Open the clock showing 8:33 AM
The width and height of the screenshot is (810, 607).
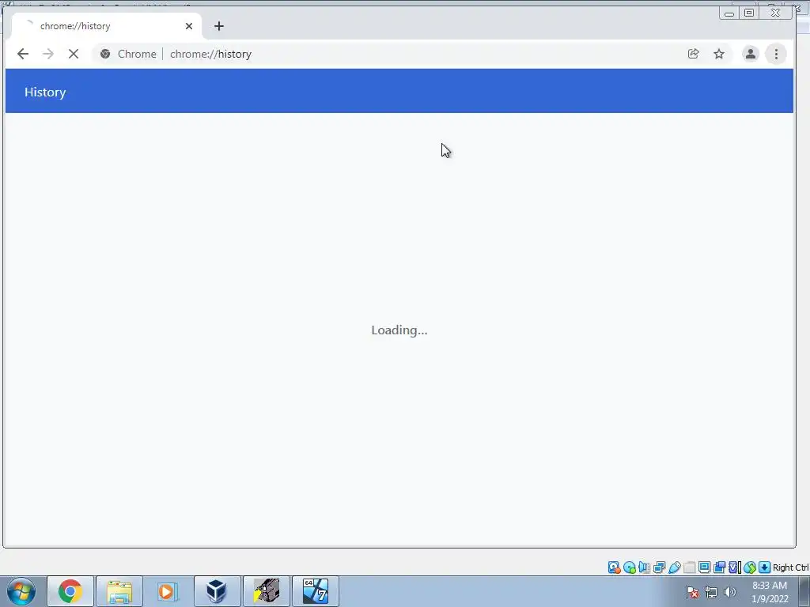tap(770, 592)
